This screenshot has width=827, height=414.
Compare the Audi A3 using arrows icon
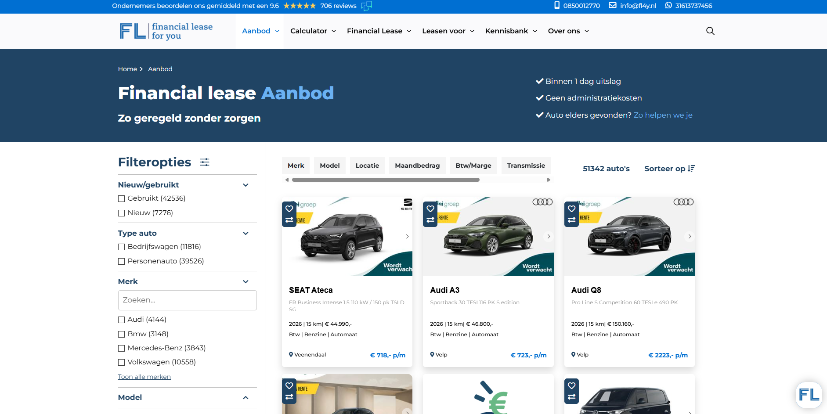pos(430,220)
